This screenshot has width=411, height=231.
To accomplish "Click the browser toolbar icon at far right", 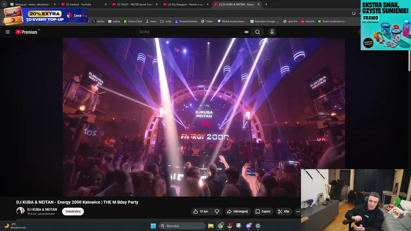I will click(354, 13).
